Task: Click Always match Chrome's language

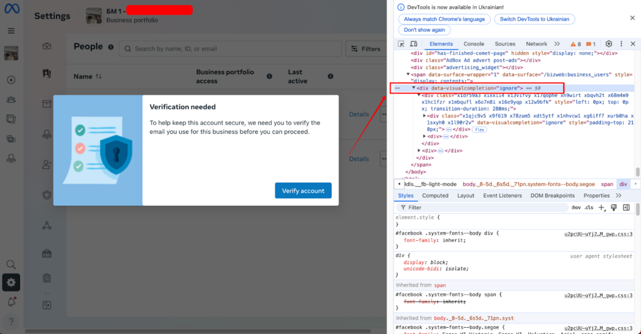Action: [444, 19]
